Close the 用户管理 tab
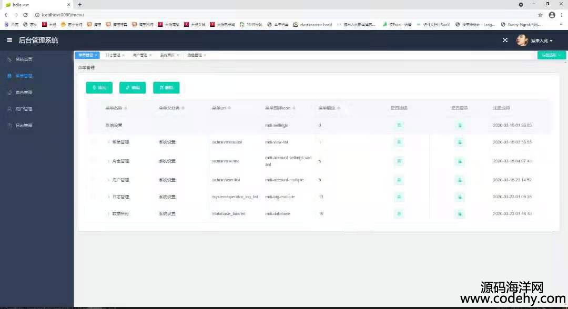This screenshot has height=309, width=568. click(151, 55)
